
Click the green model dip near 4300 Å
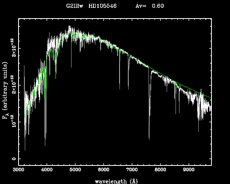point(56,78)
